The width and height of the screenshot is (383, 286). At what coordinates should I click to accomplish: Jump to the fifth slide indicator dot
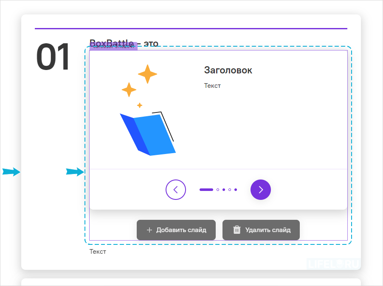pos(236,190)
